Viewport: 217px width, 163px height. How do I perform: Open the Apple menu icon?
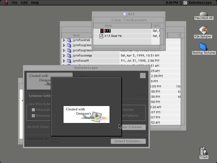point(6,2)
